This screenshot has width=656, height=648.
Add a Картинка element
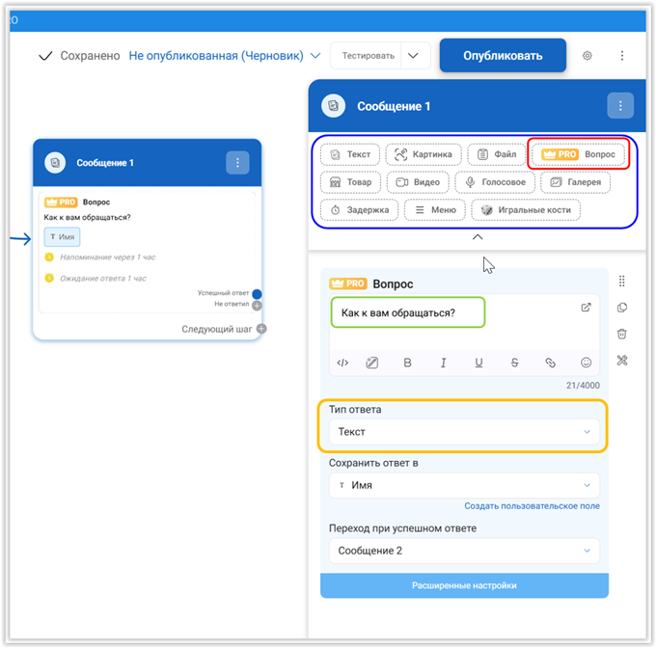424,154
